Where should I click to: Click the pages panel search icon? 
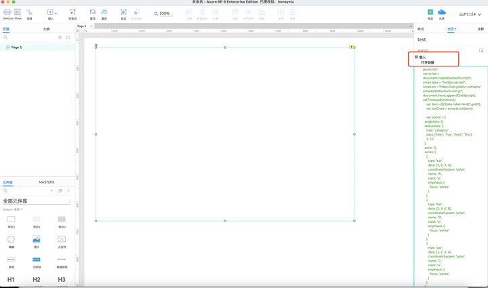coord(5,37)
